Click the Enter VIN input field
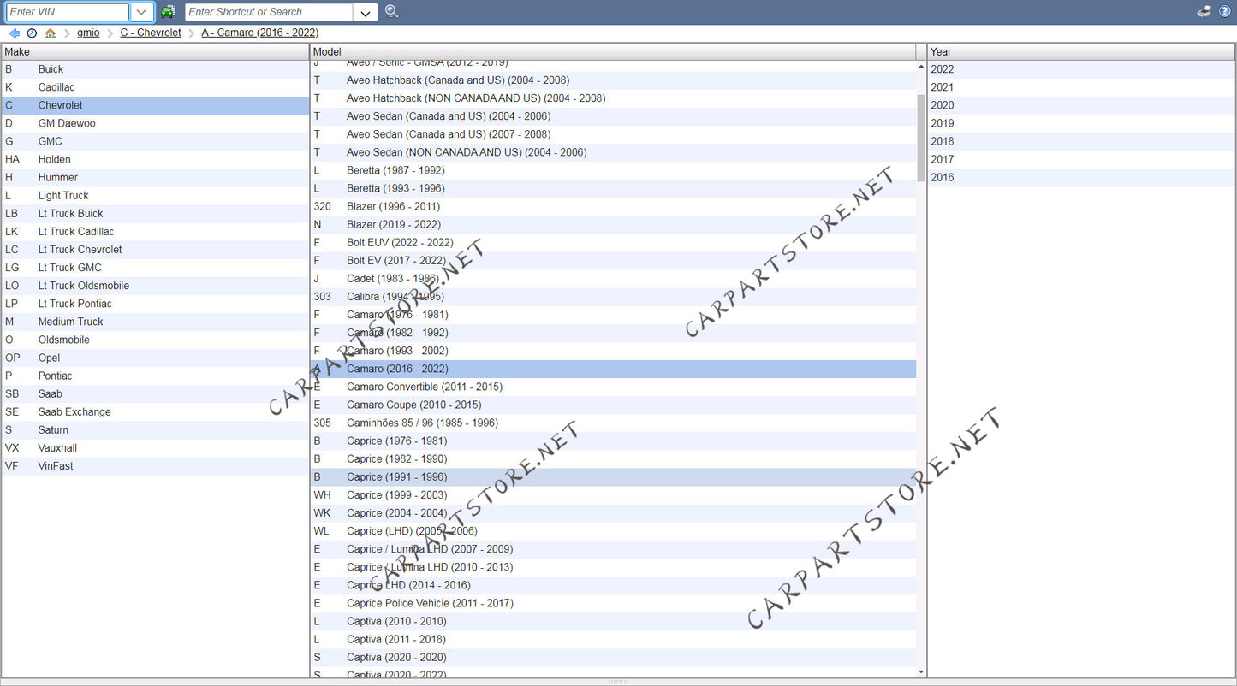The height and width of the screenshot is (686, 1237). pyautogui.click(x=67, y=12)
